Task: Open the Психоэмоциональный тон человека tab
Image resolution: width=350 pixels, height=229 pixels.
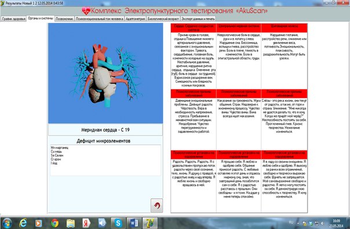Action: (x=99, y=19)
